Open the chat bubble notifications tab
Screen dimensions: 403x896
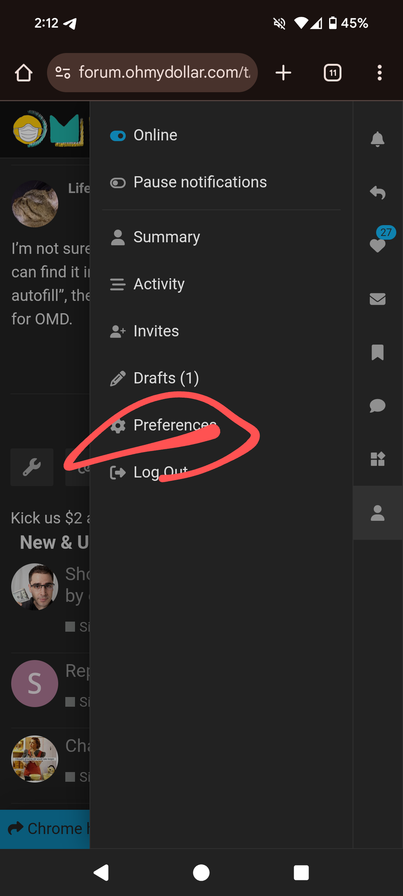click(377, 405)
